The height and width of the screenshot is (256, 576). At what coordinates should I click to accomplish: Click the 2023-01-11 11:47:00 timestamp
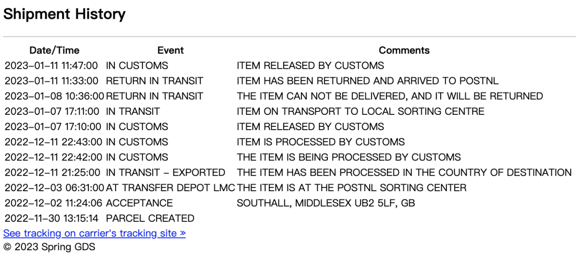51,65
